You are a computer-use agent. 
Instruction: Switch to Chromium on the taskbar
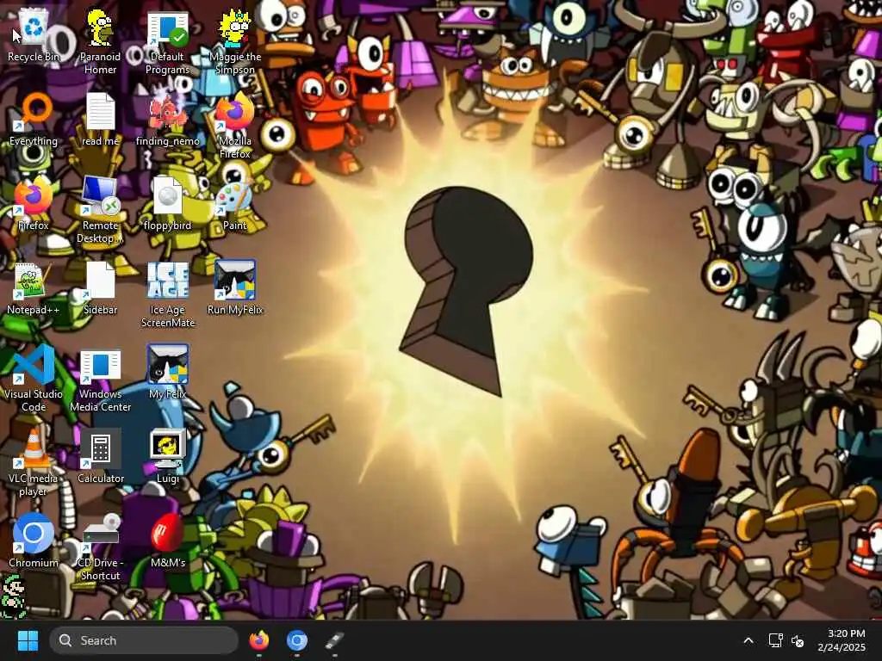point(296,640)
